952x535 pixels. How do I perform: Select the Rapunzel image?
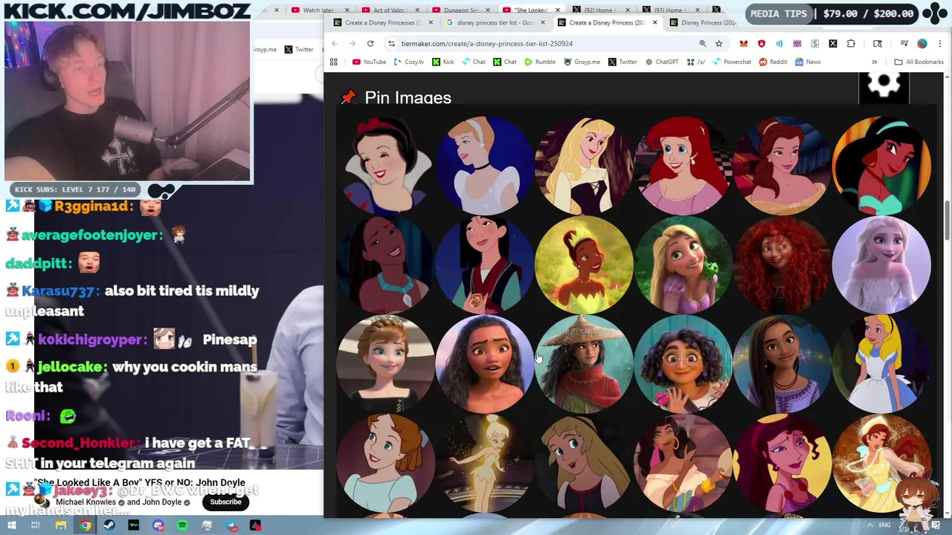(683, 264)
